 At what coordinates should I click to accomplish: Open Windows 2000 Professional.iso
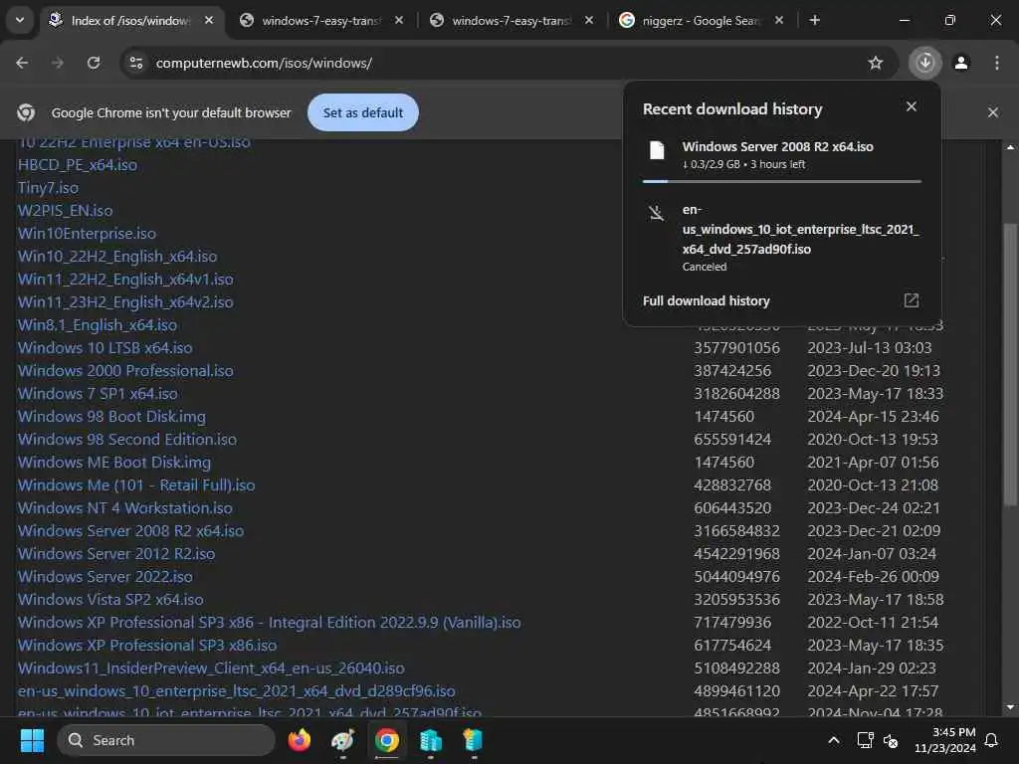[125, 370]
